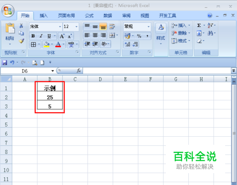Expand the fill color dropdown arrow
Screen dimensions: 237x185
click(x=52, y=44)
